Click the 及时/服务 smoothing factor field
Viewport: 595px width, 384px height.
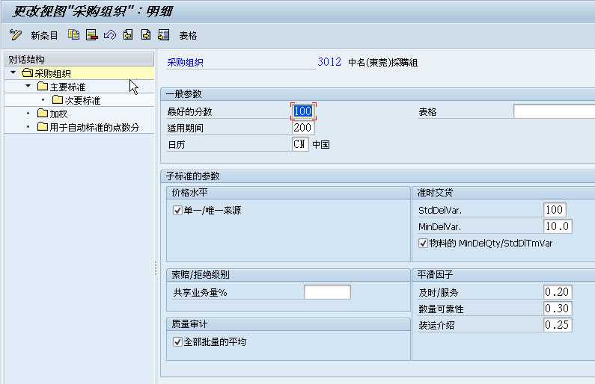(558, 292)
